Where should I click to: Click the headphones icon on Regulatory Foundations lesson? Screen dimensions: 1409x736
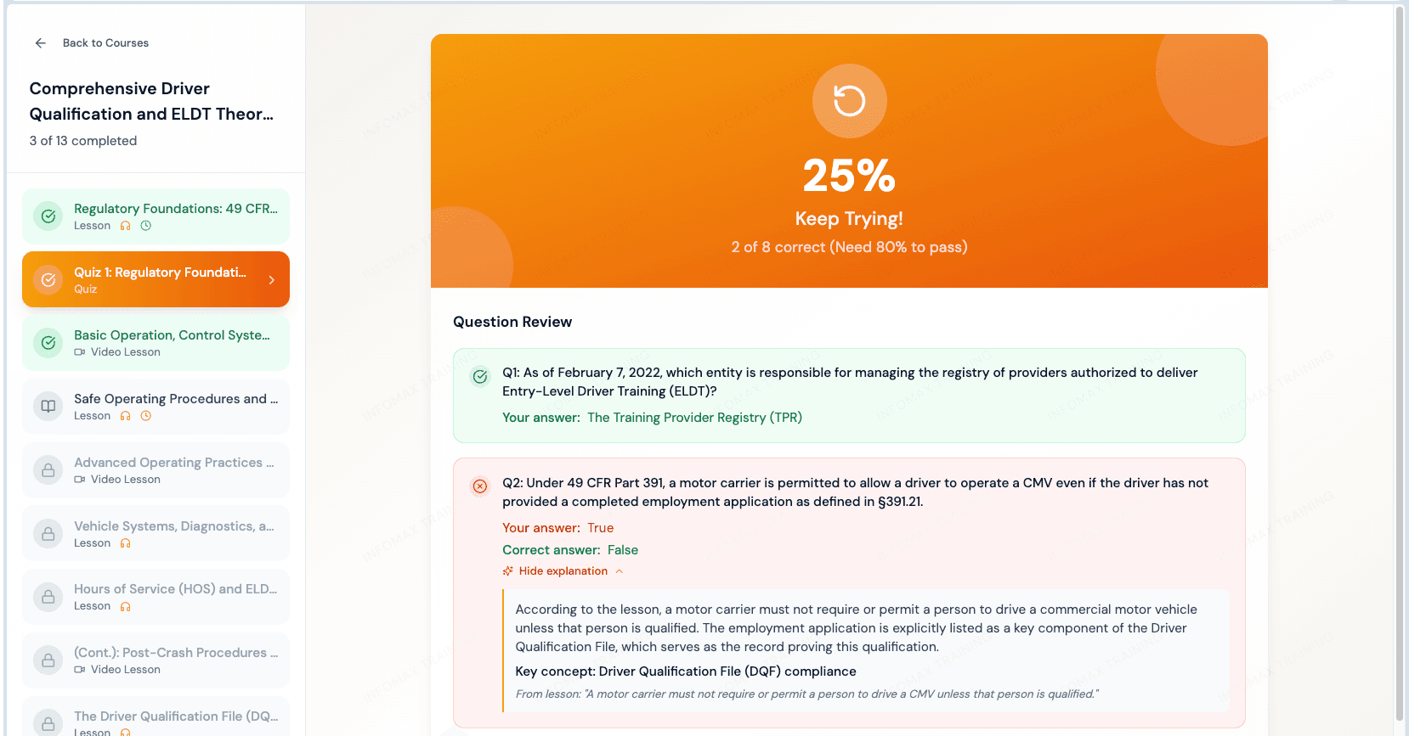pyautogui.click(x=126, y=225)
